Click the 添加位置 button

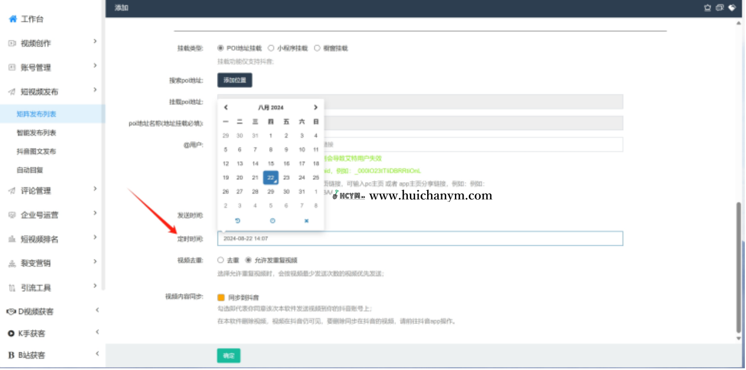[x=235, y=80]
